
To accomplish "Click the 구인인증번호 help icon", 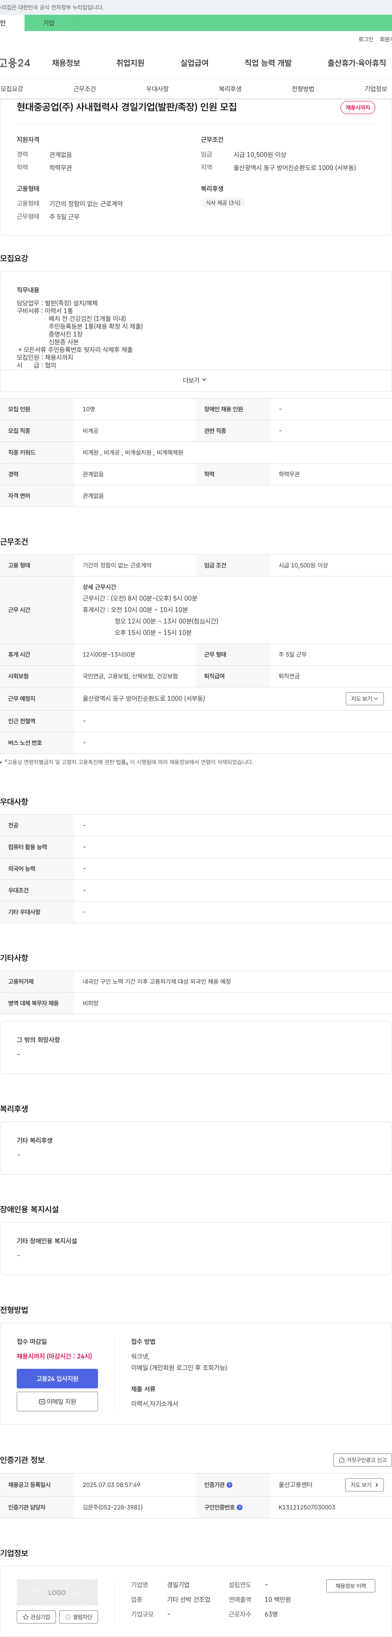I will (x=240, y=1507).
